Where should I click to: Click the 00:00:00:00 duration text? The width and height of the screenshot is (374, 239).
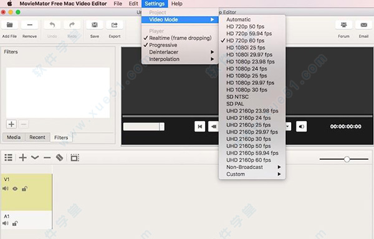[345, 127]
